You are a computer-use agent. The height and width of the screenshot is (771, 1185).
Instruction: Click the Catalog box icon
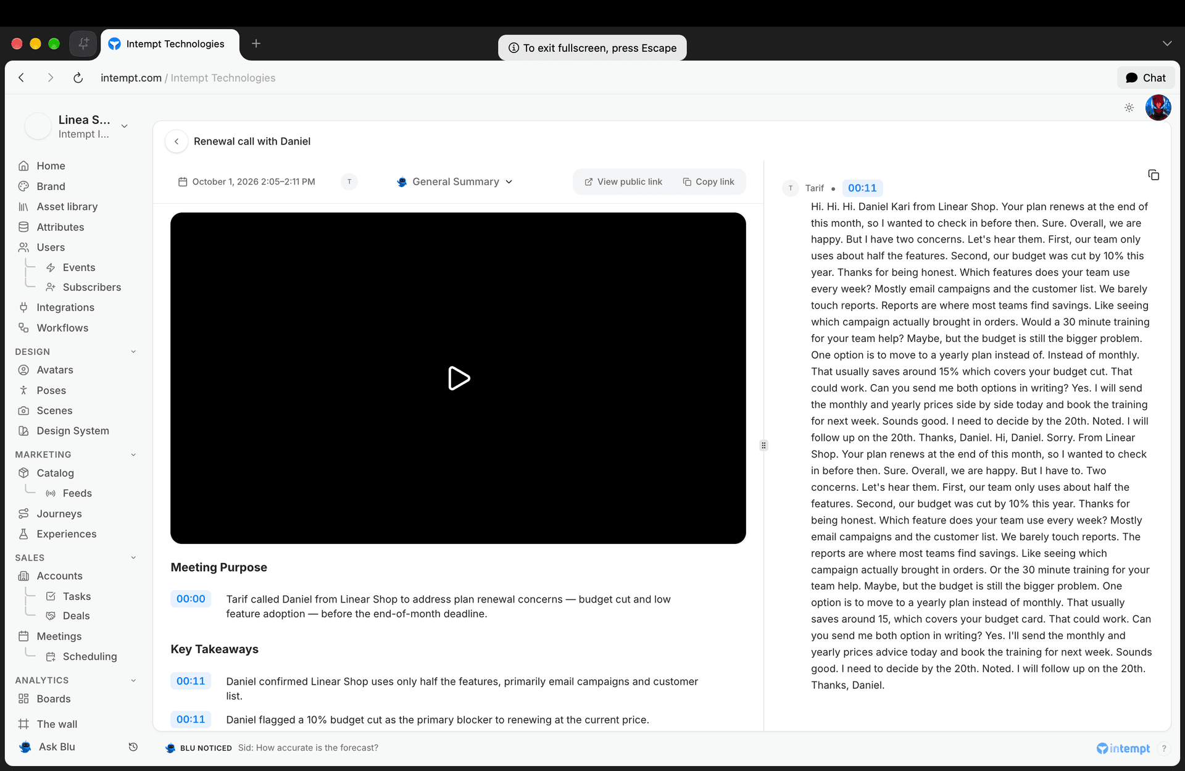pos(23,473)
